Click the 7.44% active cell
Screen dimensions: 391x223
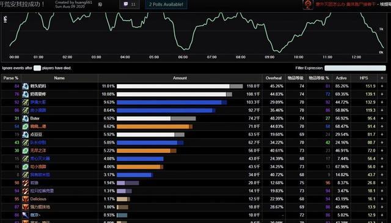[343, 159]
